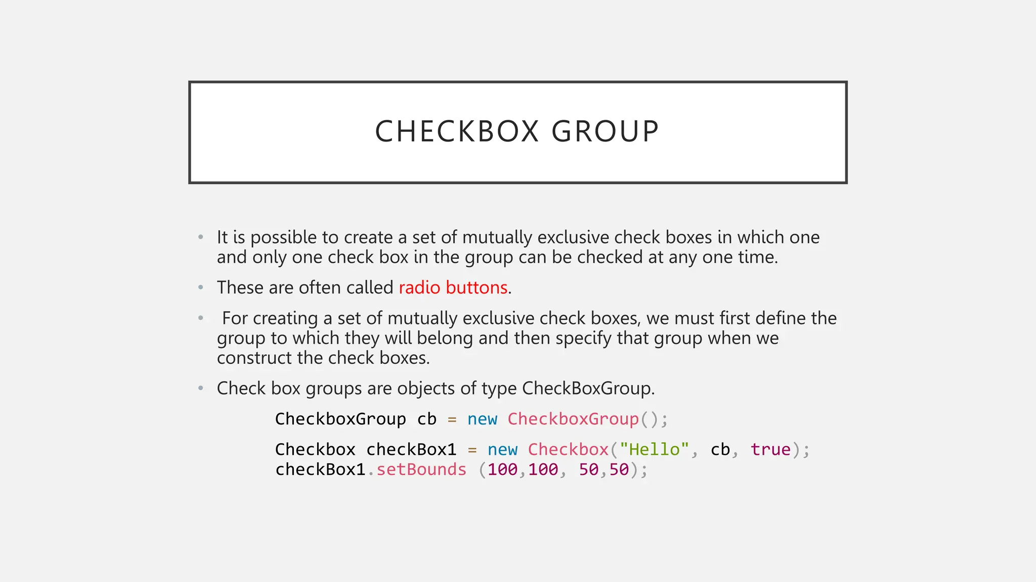
Task: Click the red 'radio buttons' text
Action: [x=453, y=287]
